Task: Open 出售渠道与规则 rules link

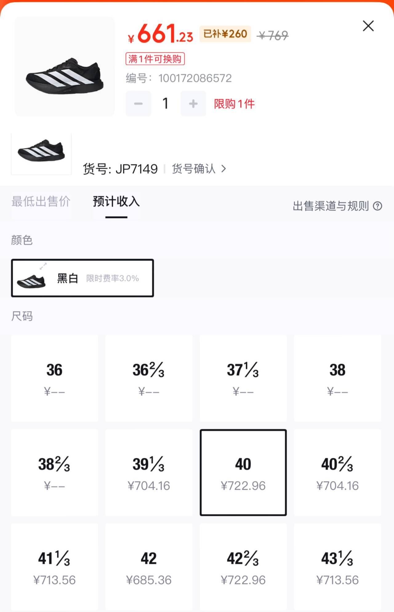Action: pyautogui.click(x=331, y=206)
